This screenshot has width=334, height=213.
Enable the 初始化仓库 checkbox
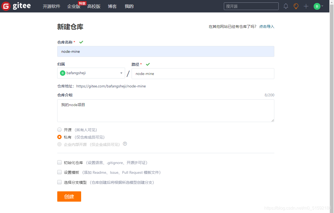59,162
